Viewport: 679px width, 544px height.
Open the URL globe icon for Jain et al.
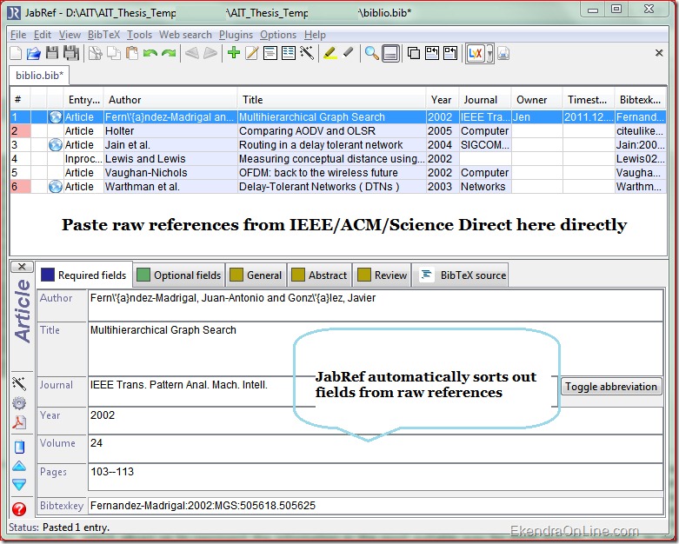click(x=56, y=144)
